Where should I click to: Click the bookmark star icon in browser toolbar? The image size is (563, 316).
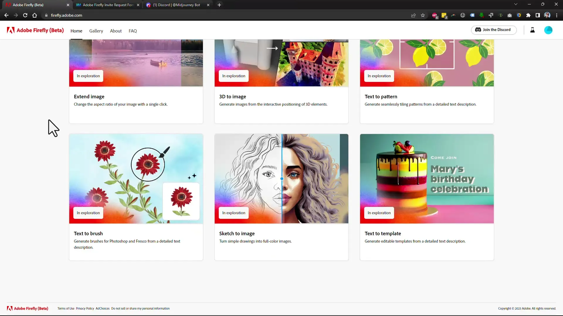tap(423, 15)
